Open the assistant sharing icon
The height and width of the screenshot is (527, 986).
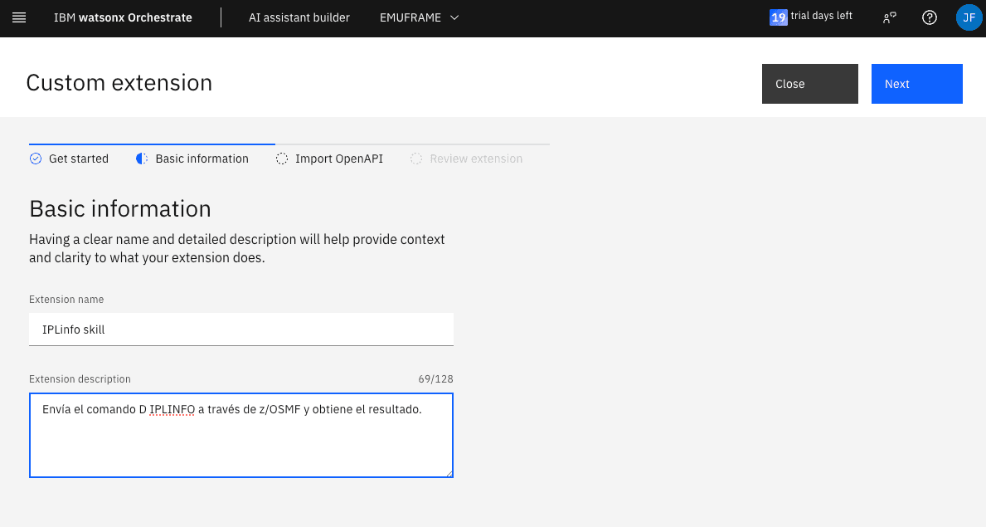890,17
